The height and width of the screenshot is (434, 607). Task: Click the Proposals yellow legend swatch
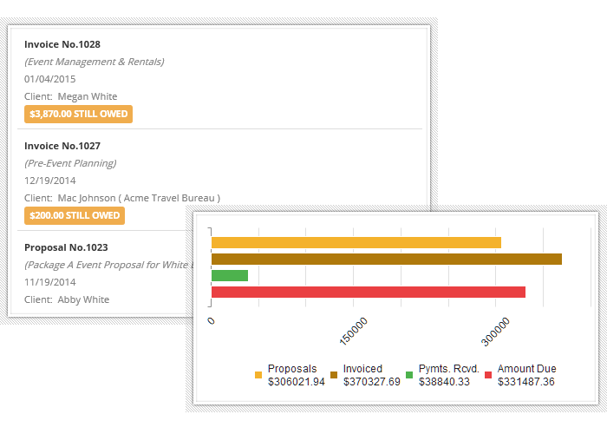(x=258, y=375)
